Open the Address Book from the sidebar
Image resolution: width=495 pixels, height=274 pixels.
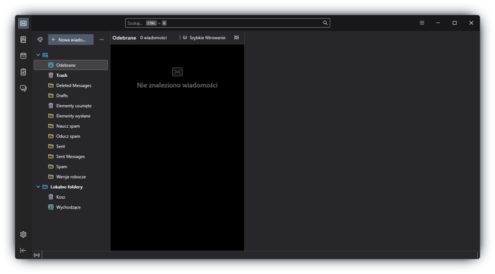23,39
